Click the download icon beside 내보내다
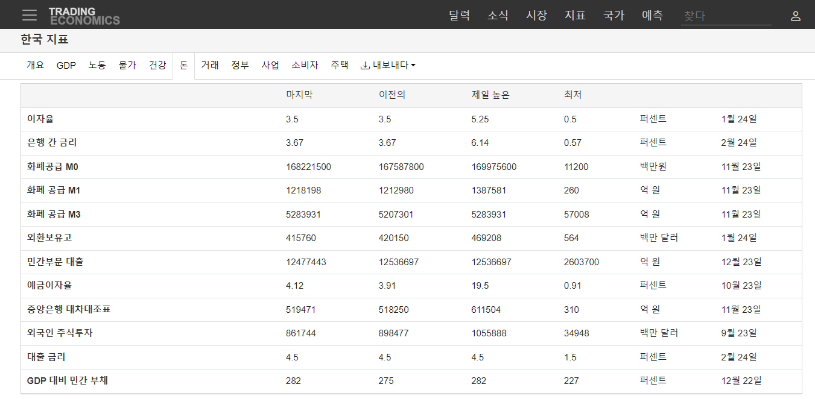 [365, 65]
